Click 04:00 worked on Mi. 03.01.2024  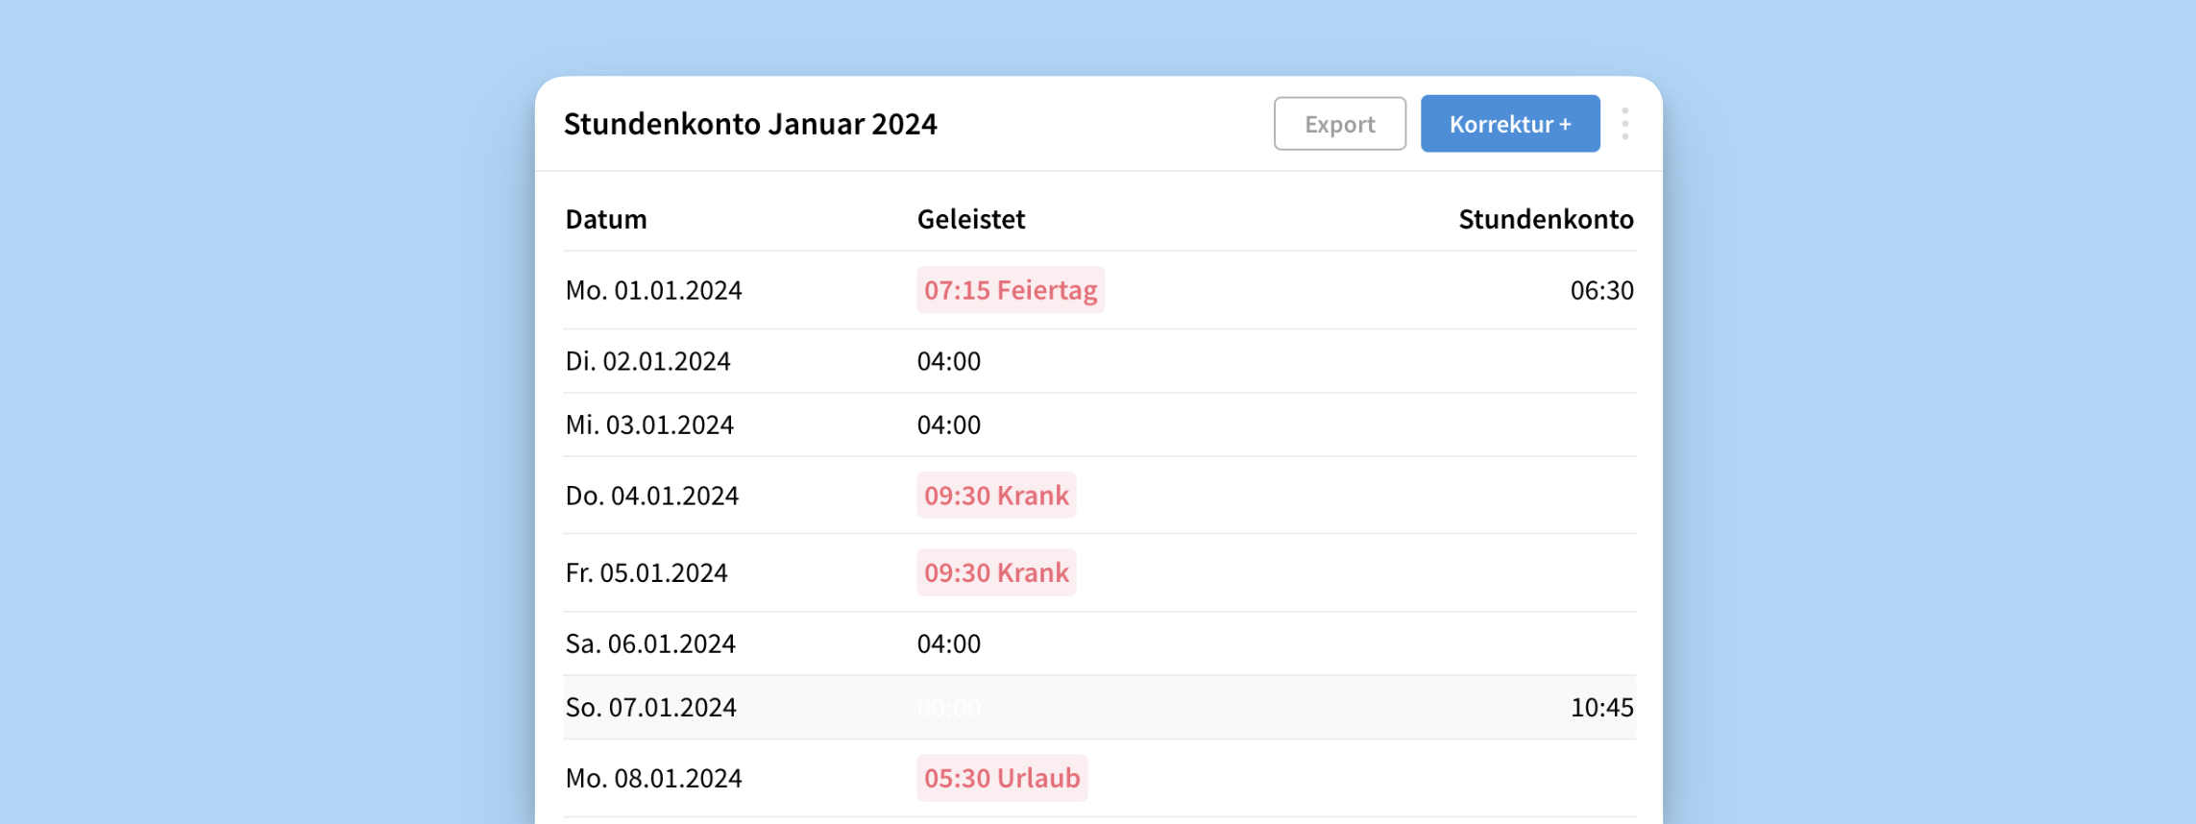point(948,424)
